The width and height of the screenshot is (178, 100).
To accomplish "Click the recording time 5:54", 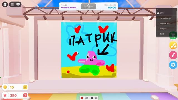I will (x=86, y=98).
